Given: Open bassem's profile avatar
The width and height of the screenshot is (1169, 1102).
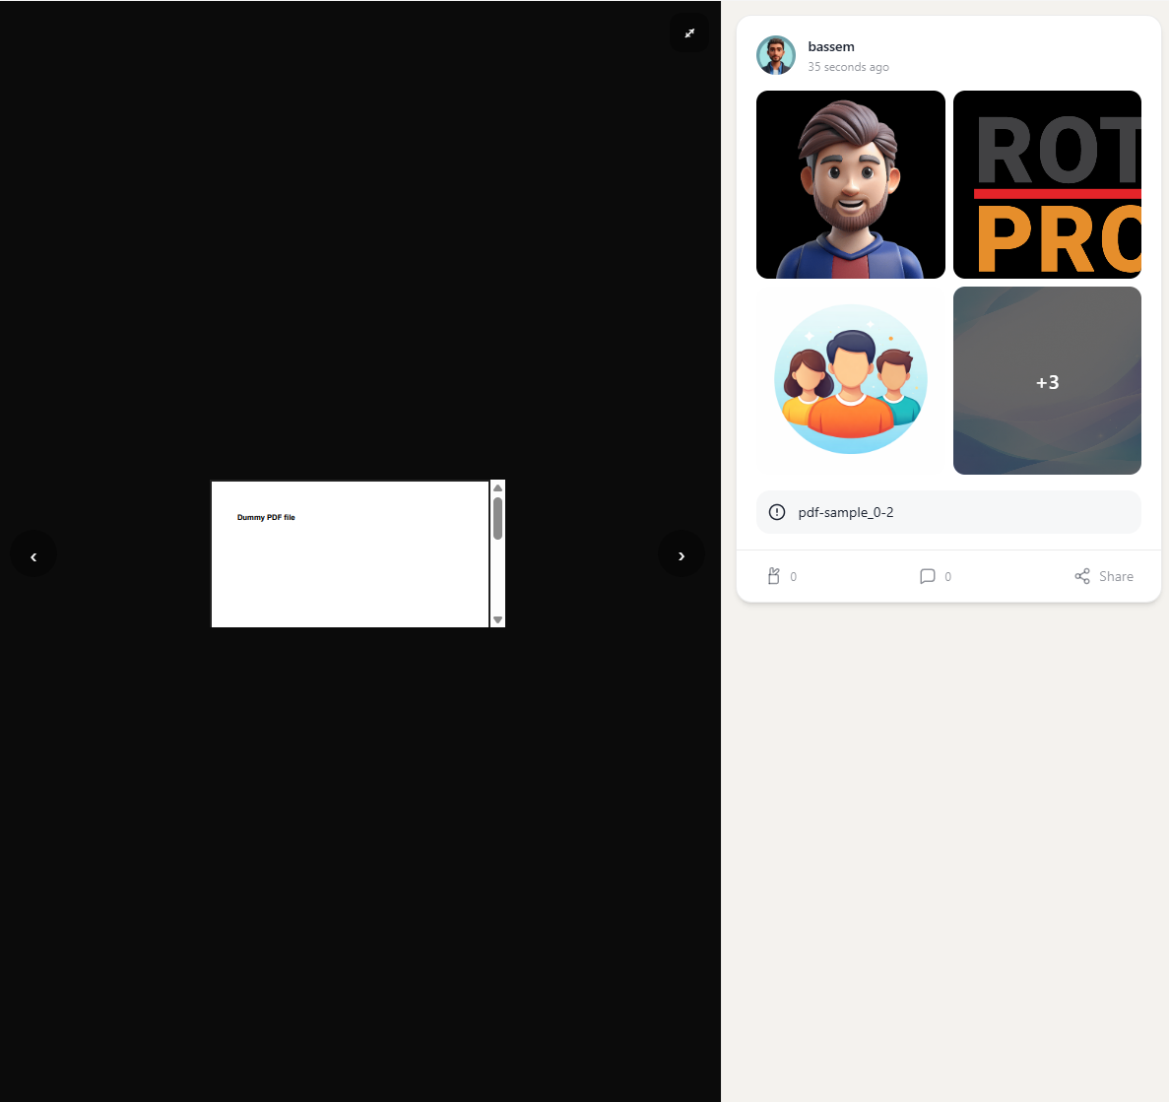Looking at the screenshot, I should [776, 55].
